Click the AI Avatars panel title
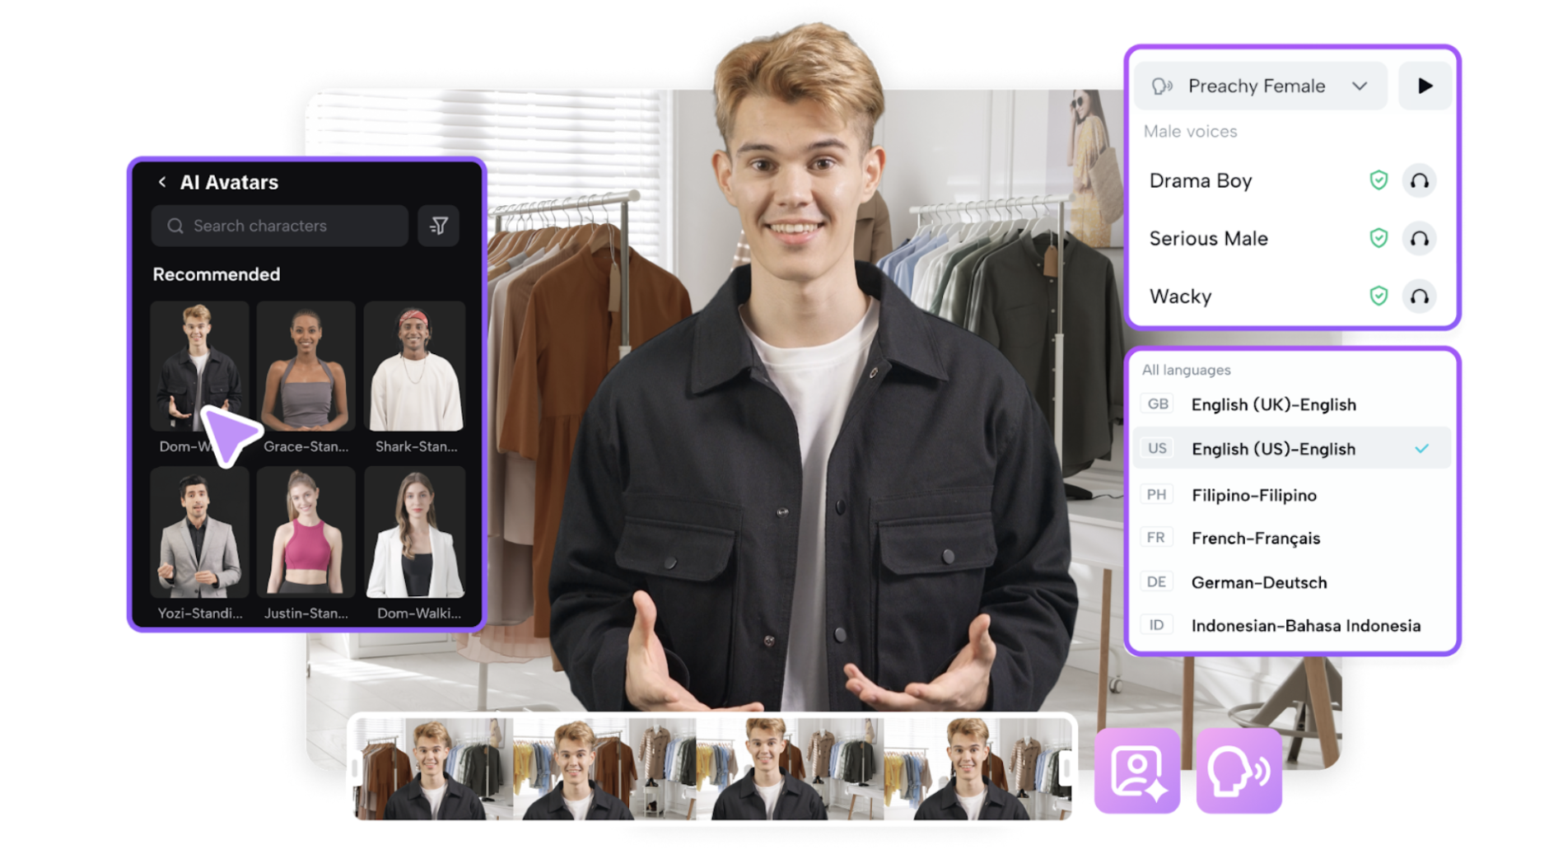The image size is (1558, 854). tap(229, 182)
